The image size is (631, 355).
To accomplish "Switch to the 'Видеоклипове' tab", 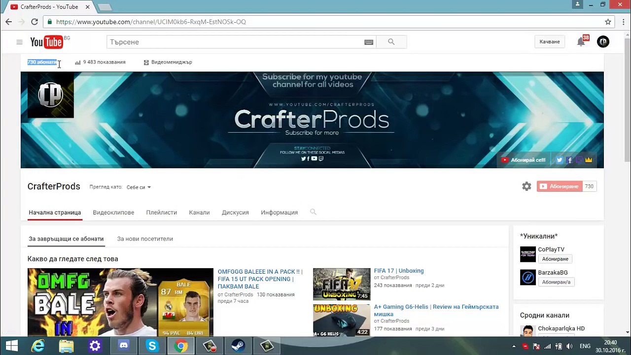I will pos(113,213).
